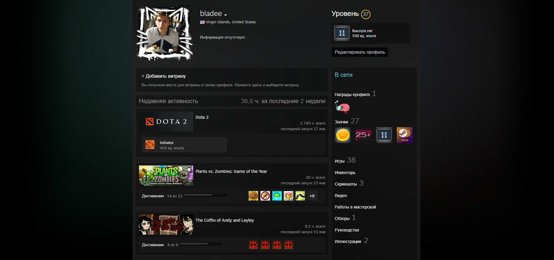The image size is (554, 260).
Task: Click the Dota 2 Initiator badge icon
Action: point(150,145)
